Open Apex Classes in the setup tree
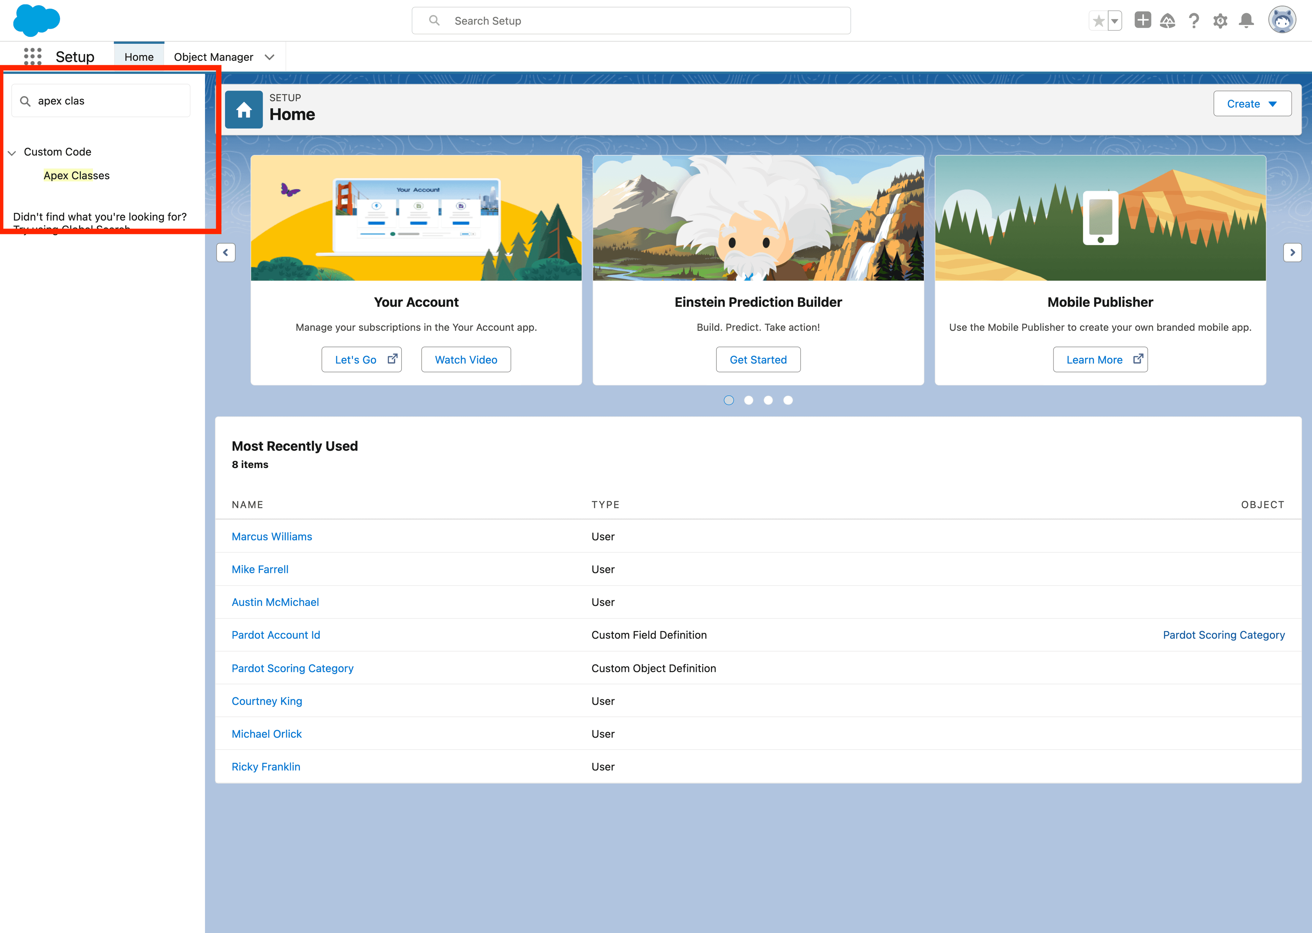This screenshot has width=1312, height=933. pyautogui.click(x=77, y=176)
